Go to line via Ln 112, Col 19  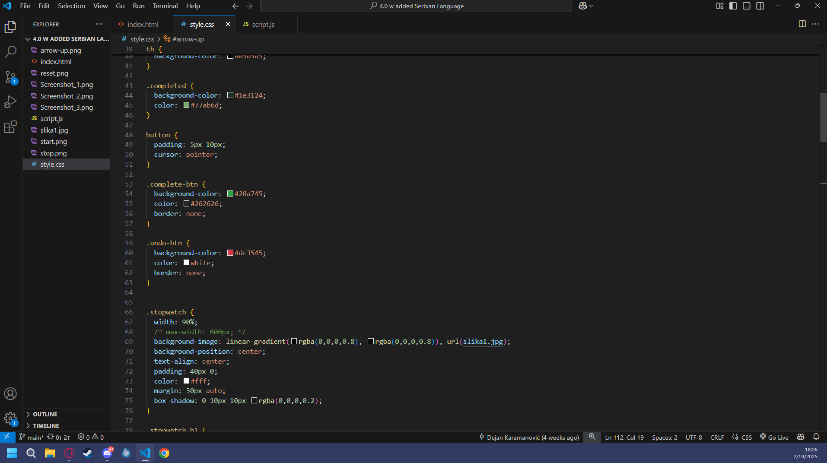point(624,437)
